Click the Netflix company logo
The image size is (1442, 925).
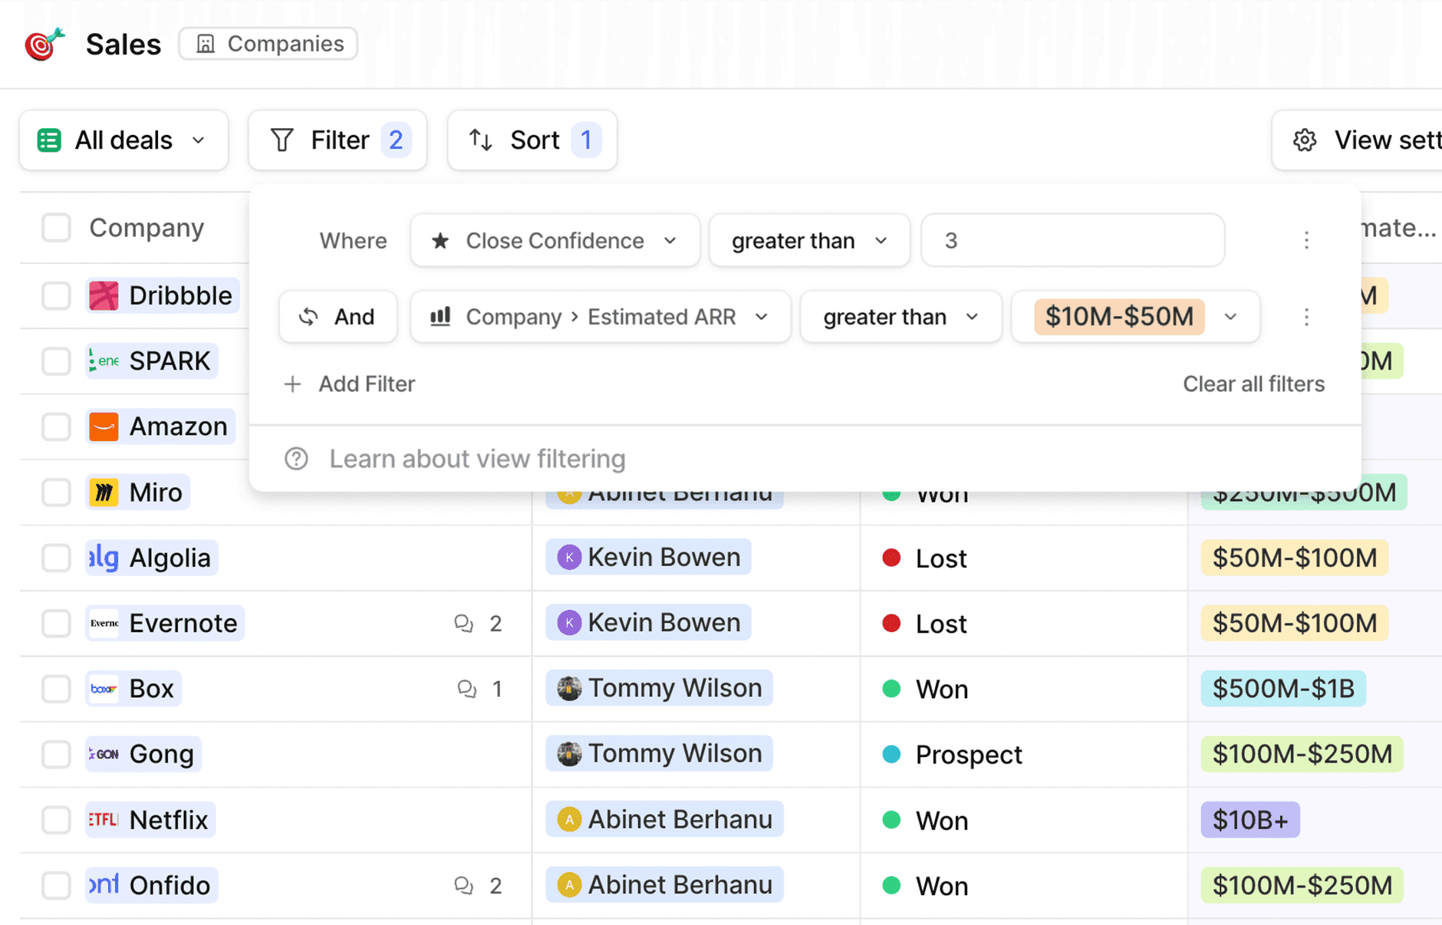click(103, 819)
